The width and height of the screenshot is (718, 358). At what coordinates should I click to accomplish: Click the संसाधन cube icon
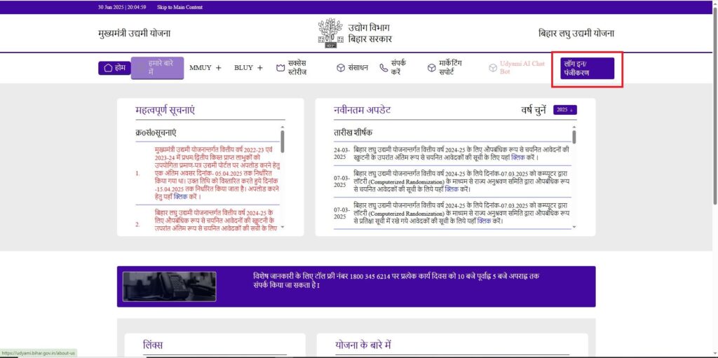coord(341,68)
